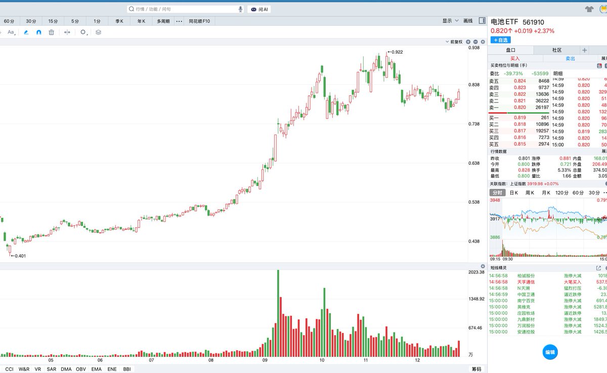Select the text Aa annotation tool

tap(11, 32)
